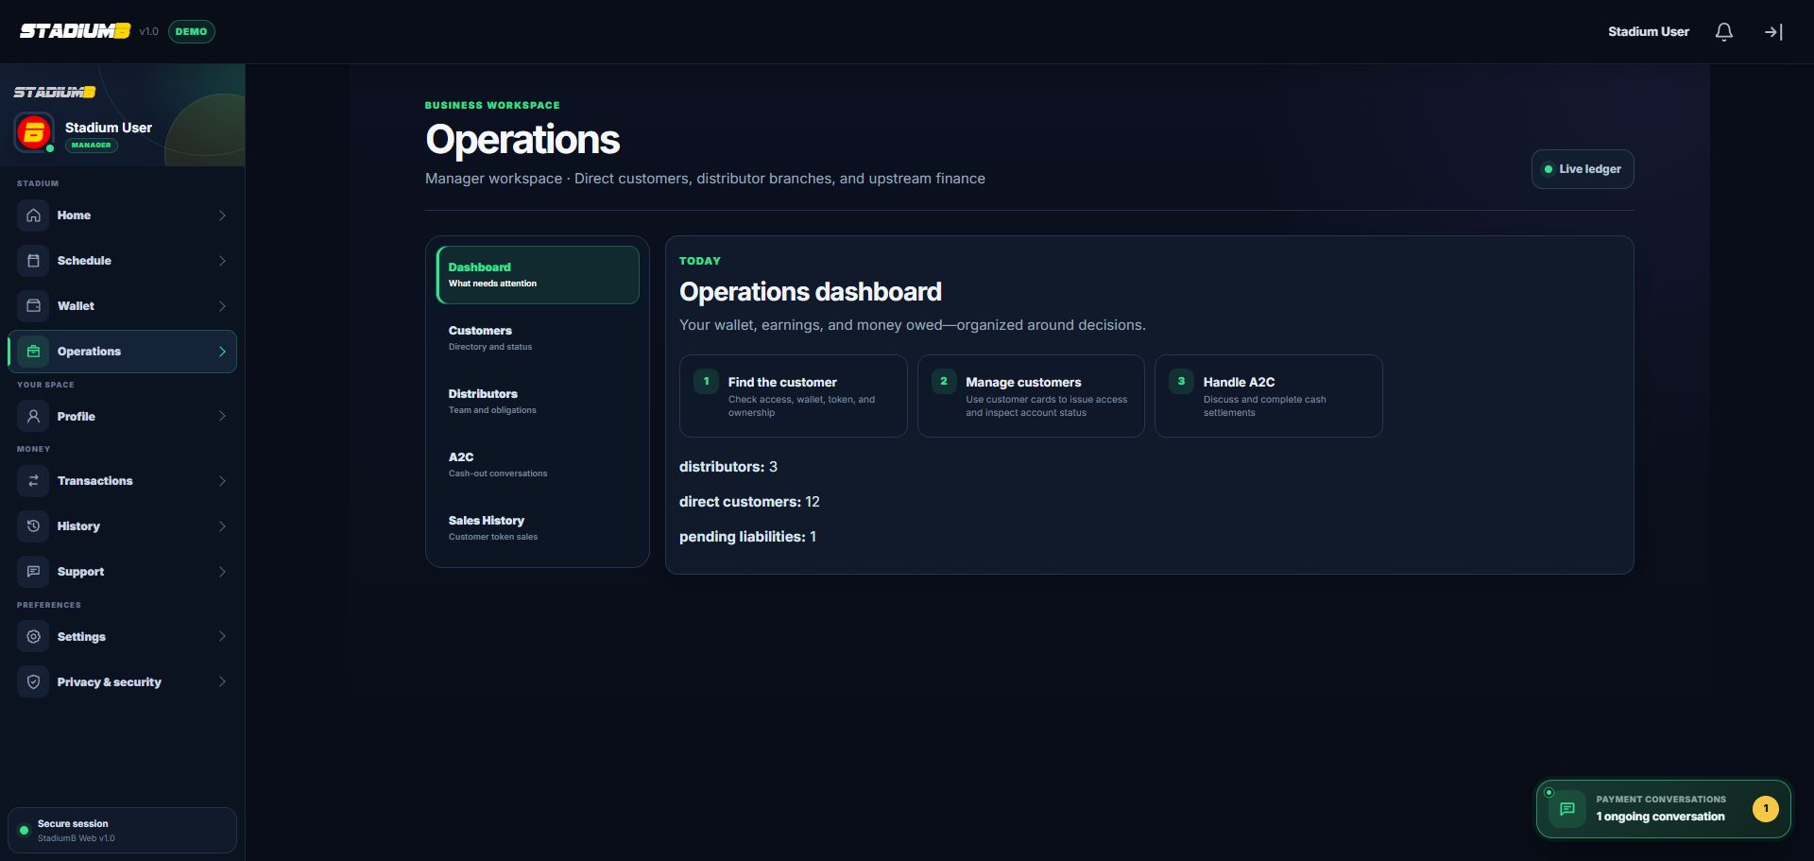Open Privacy & security in sidebar
The height and width of the screenshot is (861, 1814).
(123, 682)
